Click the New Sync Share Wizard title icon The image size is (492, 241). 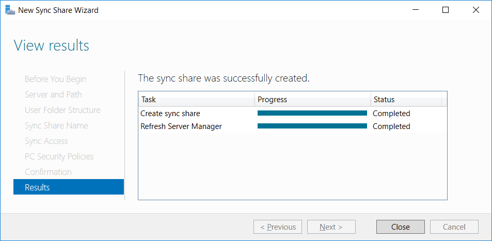tap(10, 10)
